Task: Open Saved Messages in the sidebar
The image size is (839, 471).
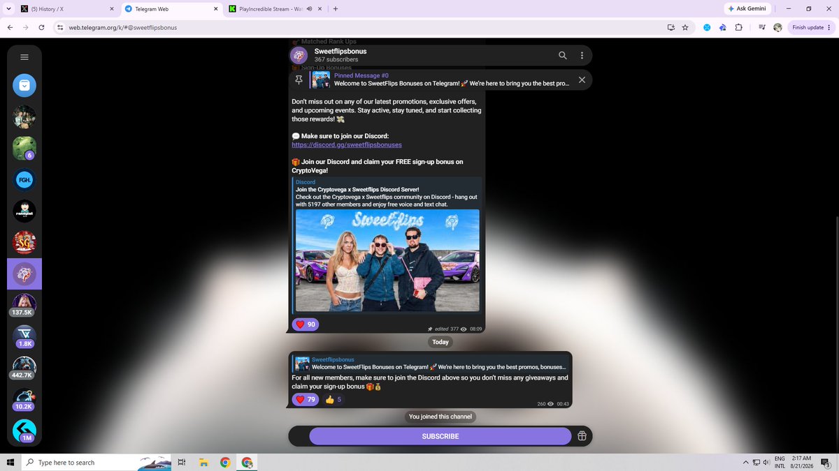Action: coord(24,86)
